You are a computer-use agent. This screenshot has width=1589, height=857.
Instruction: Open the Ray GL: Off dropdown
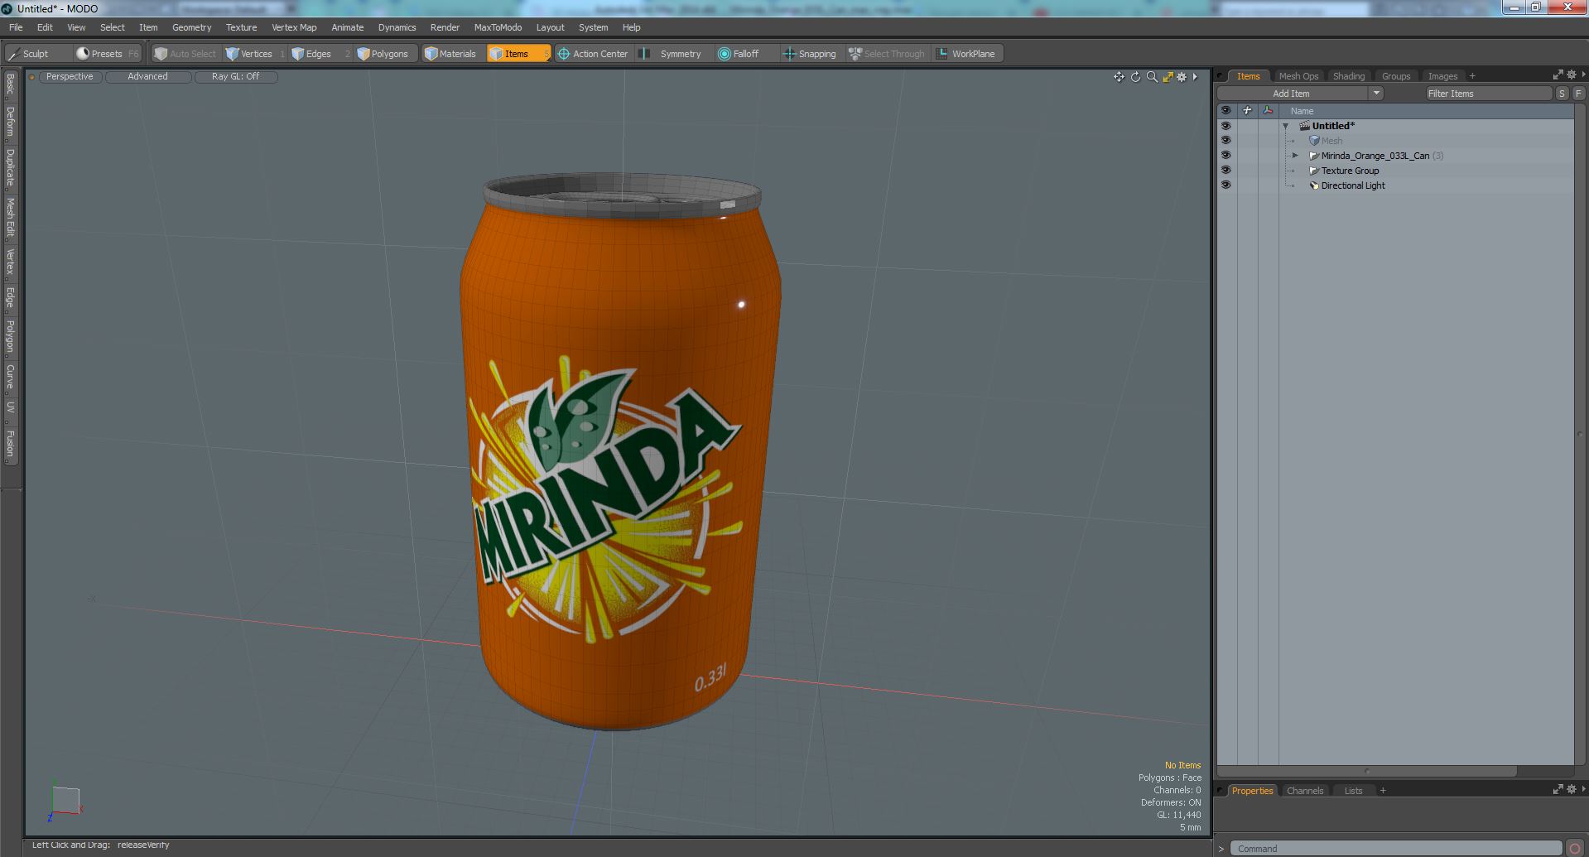[235, 76]
